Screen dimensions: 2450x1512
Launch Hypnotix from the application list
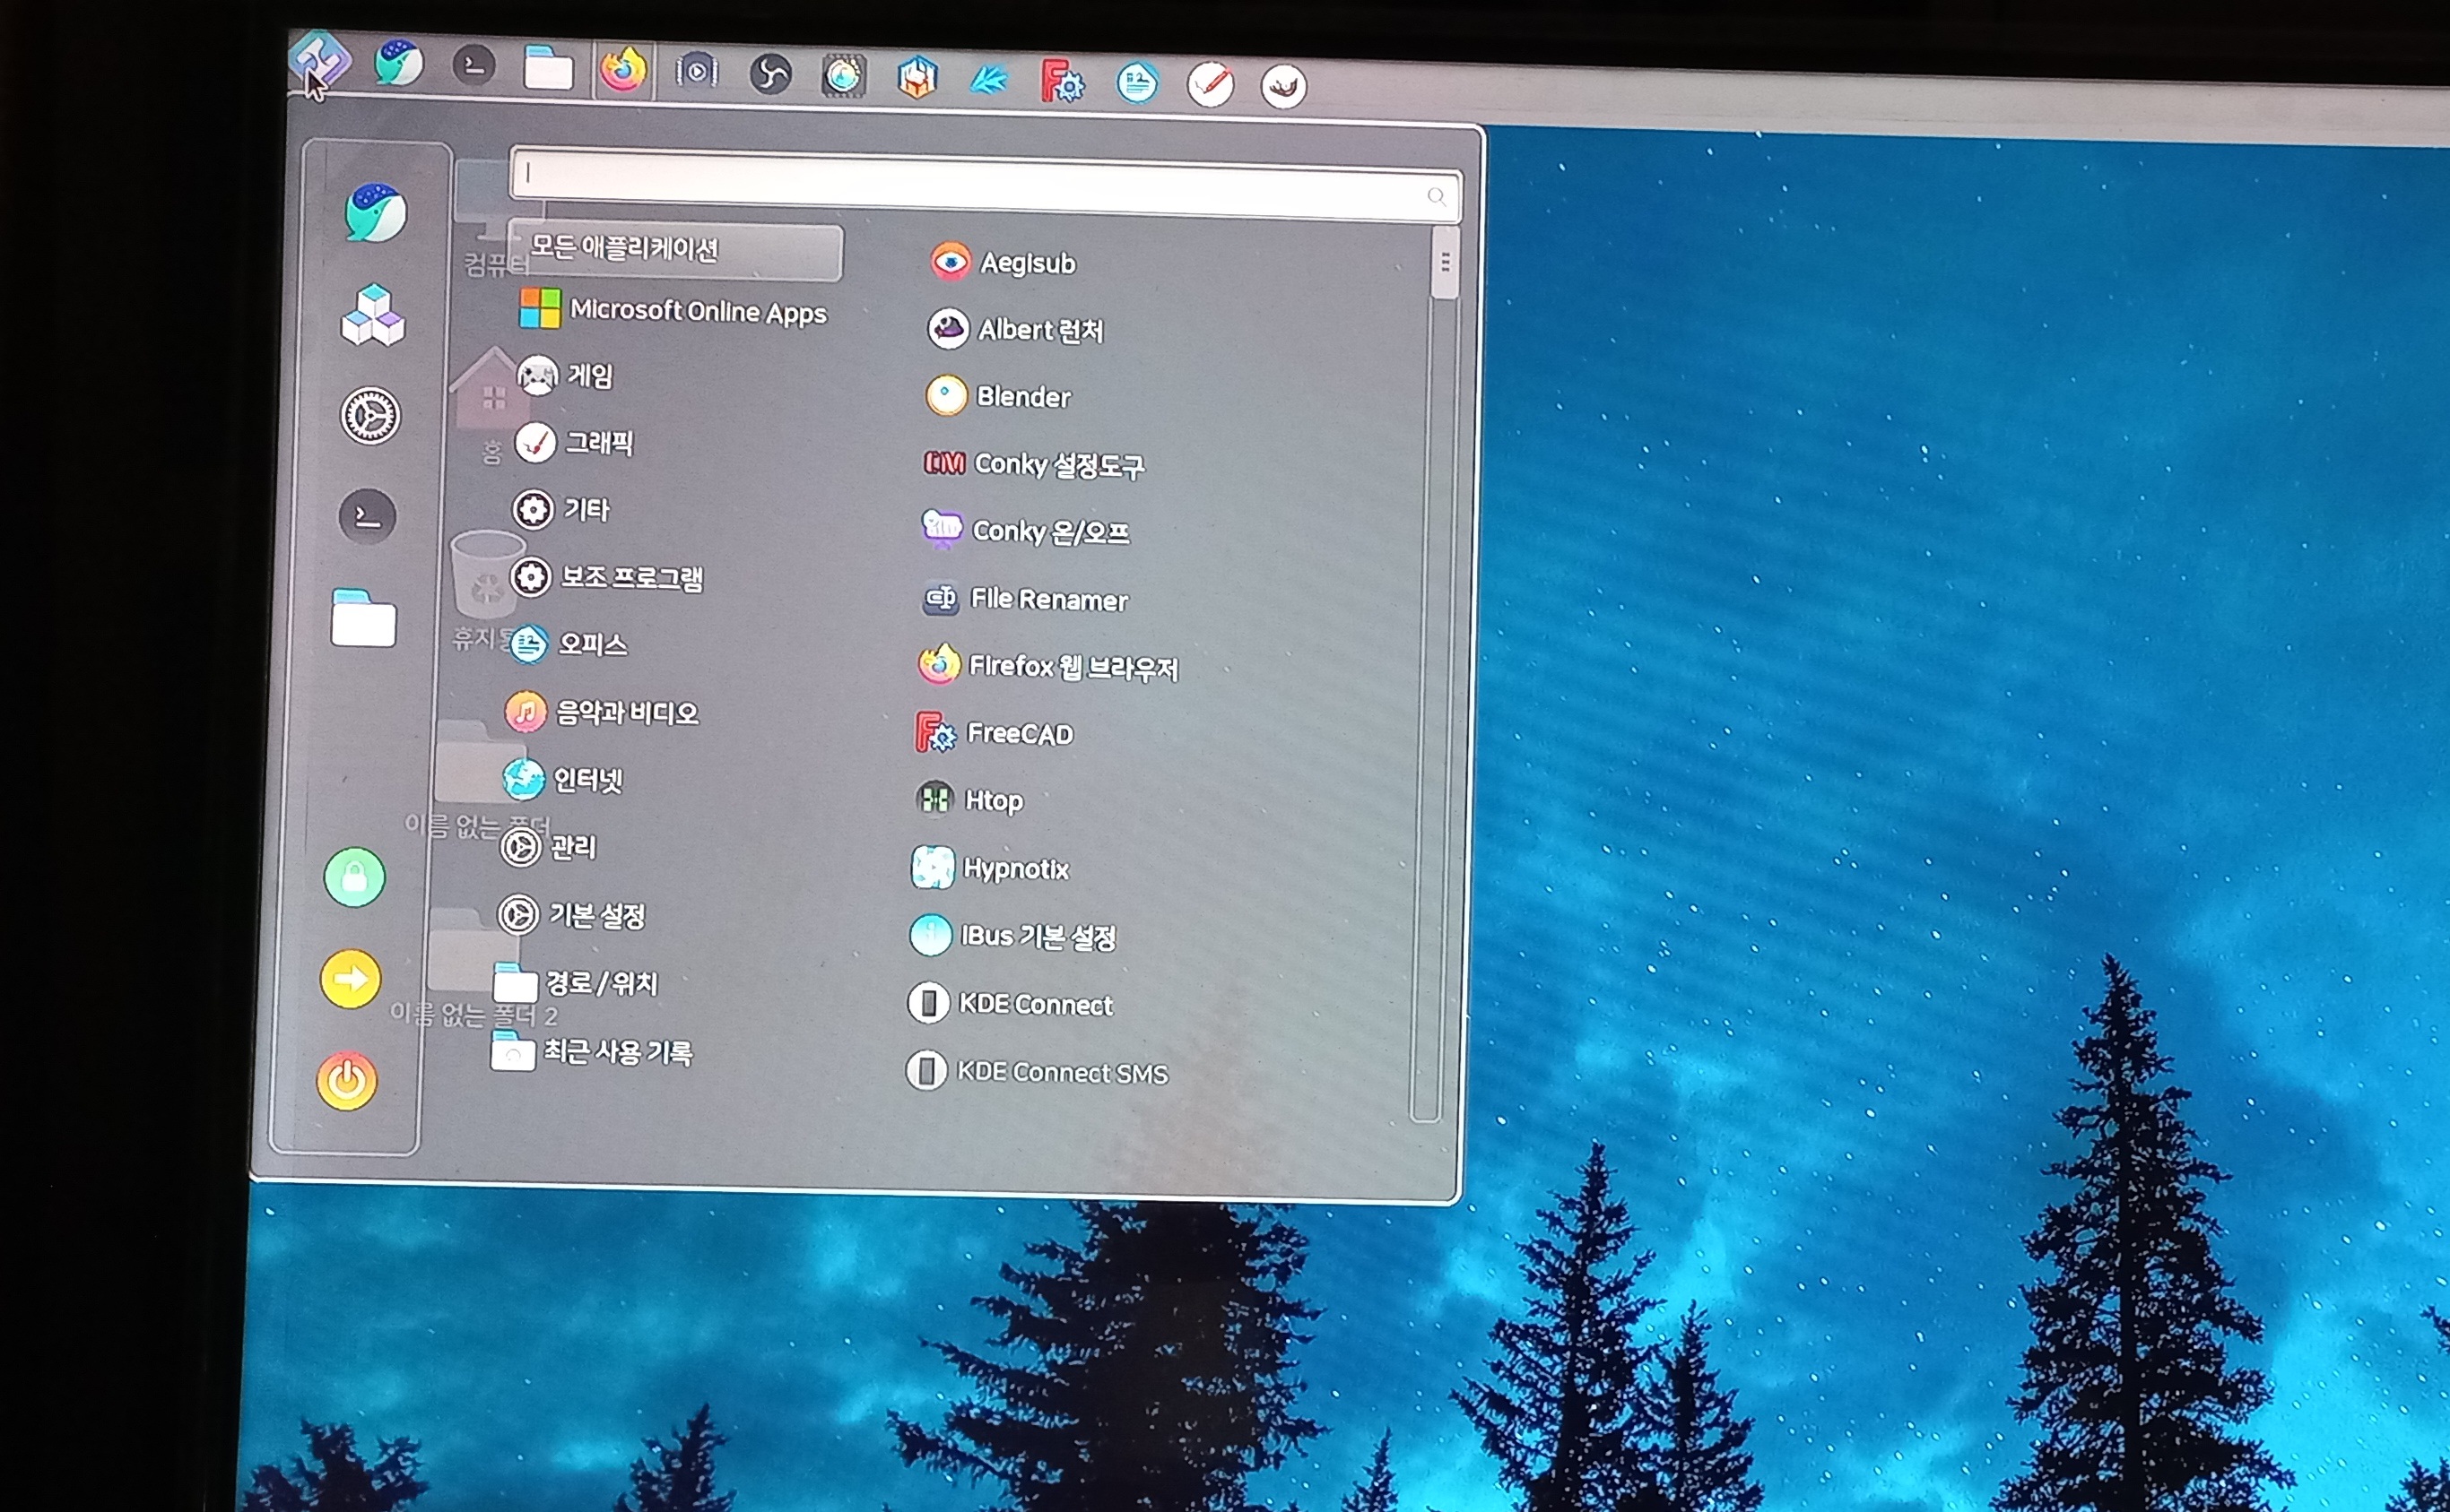click(990, 868)
